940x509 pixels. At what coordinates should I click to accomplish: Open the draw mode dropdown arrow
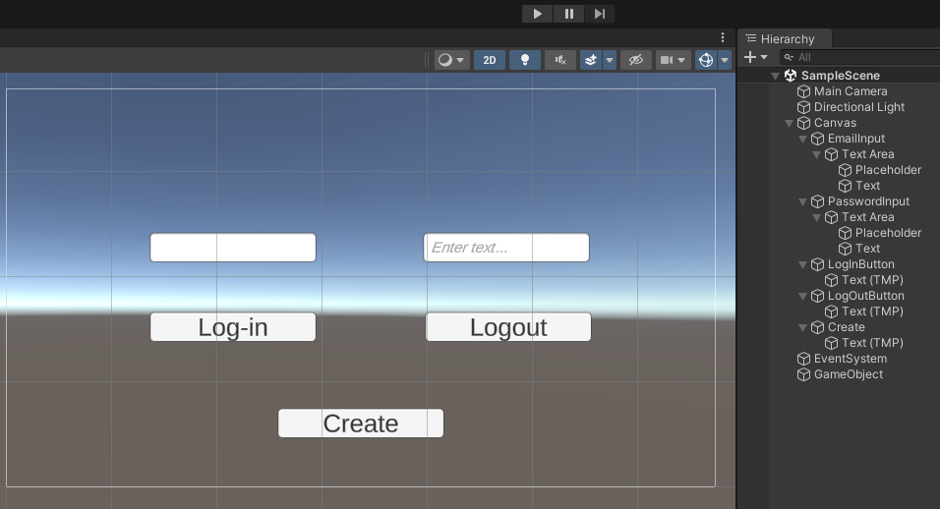460,60
